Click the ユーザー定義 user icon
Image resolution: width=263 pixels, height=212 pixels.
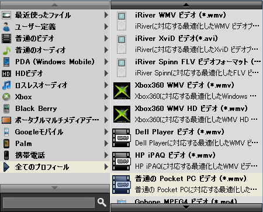pos(6,27)
